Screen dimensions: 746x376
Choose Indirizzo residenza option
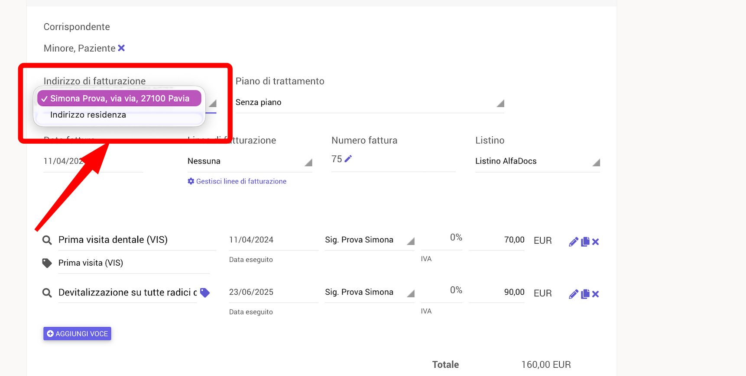pyautogui.click(x=119, y=115)
